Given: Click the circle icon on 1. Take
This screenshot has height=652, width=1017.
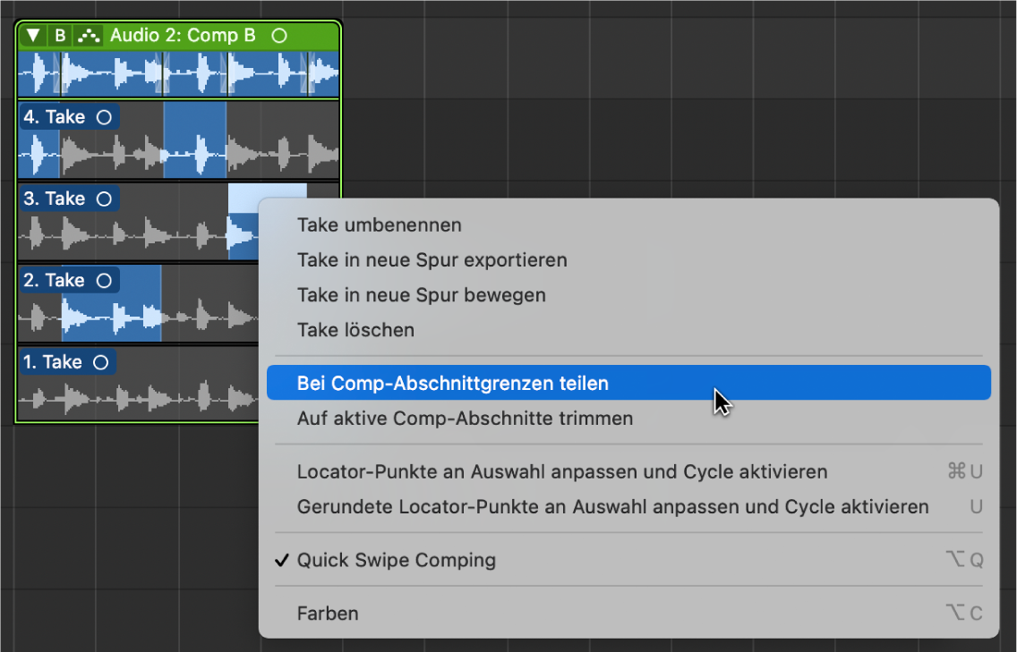Looking at the screenshot, I should pos(100,362).
